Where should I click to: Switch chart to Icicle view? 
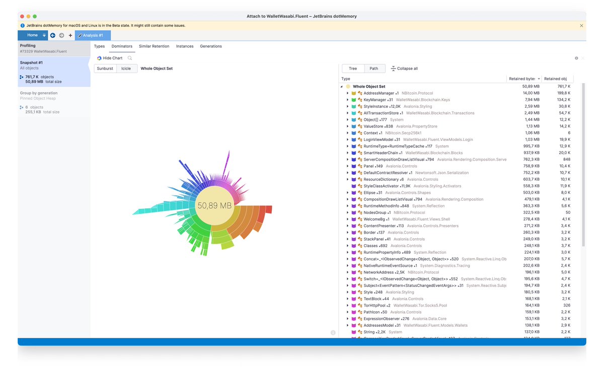(x=126, y=68)
